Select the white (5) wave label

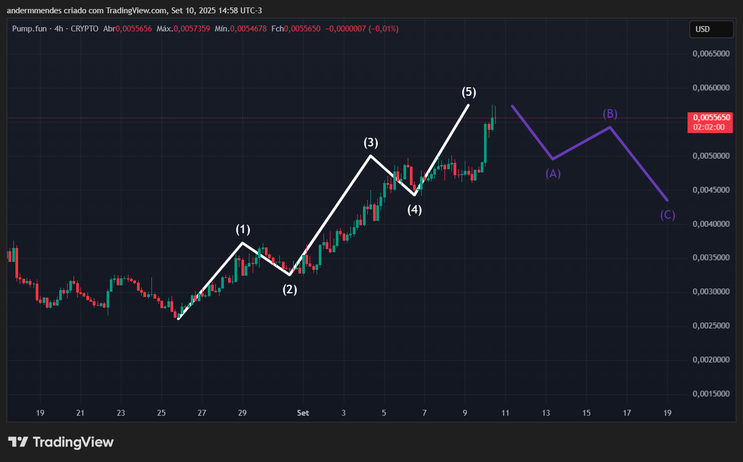(469, 92)
